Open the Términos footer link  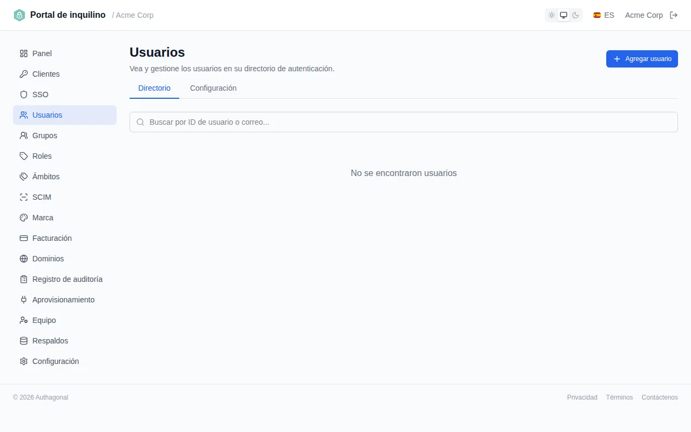pyautogui.click(x=619, y=397)
